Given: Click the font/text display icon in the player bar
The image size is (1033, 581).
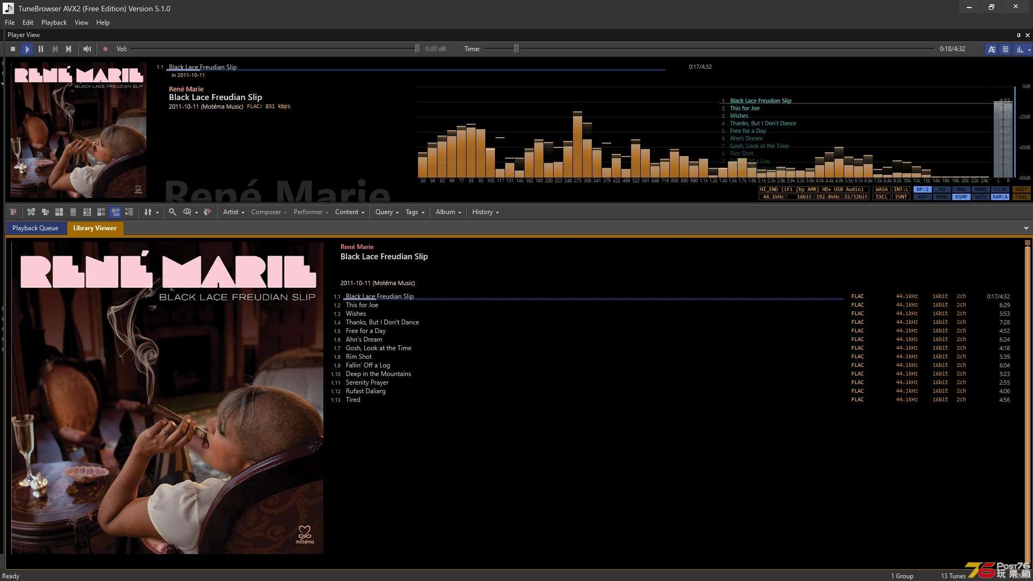Looking at the screenshot, I should point(992,49).
